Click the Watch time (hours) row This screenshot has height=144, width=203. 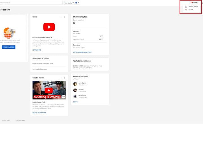click(x=88, y=39)
